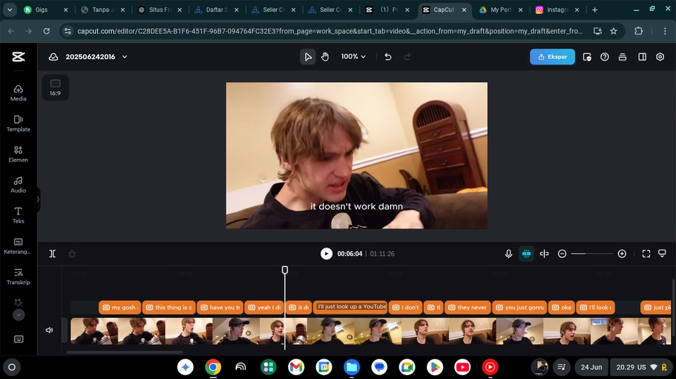Enter fullscreen preview
This screenshot has width=676, height=379.
pos(646,254)
